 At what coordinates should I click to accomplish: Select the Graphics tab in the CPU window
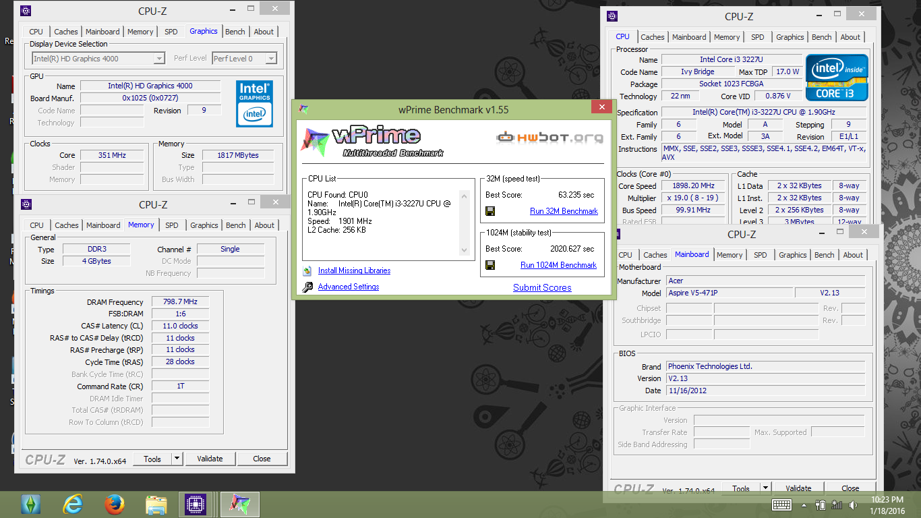coord(790,37)
